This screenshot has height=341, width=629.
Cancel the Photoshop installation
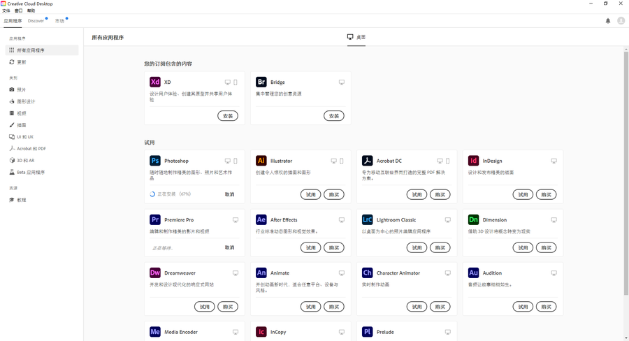[x=229, y=195]
